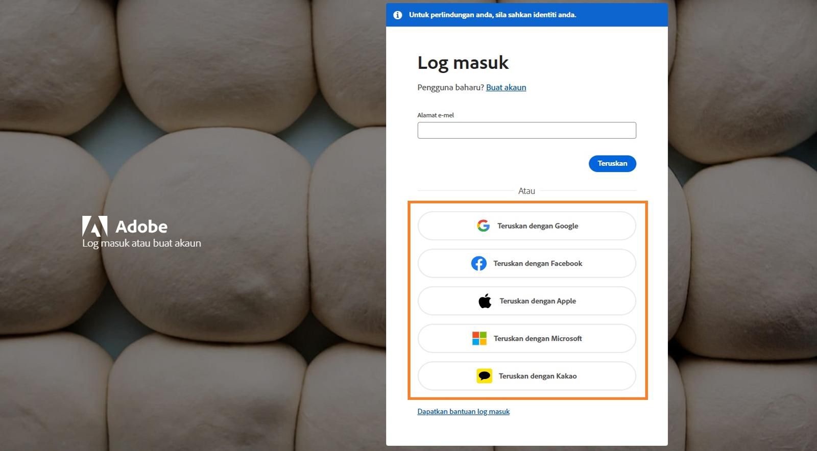Click the Kakao logo icon
This screenshot has width=817, height=451.
tap(484, 376)
